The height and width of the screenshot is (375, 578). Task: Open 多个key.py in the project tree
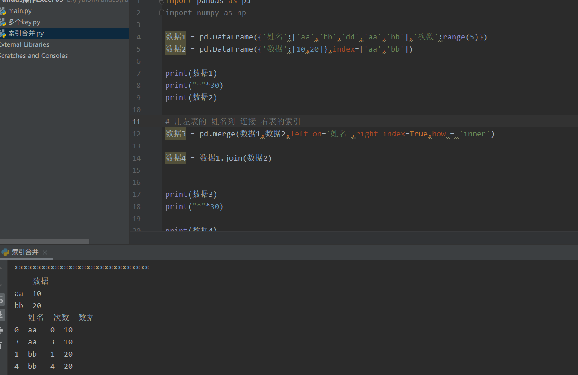pyautogui.click(x=24, y=22)
